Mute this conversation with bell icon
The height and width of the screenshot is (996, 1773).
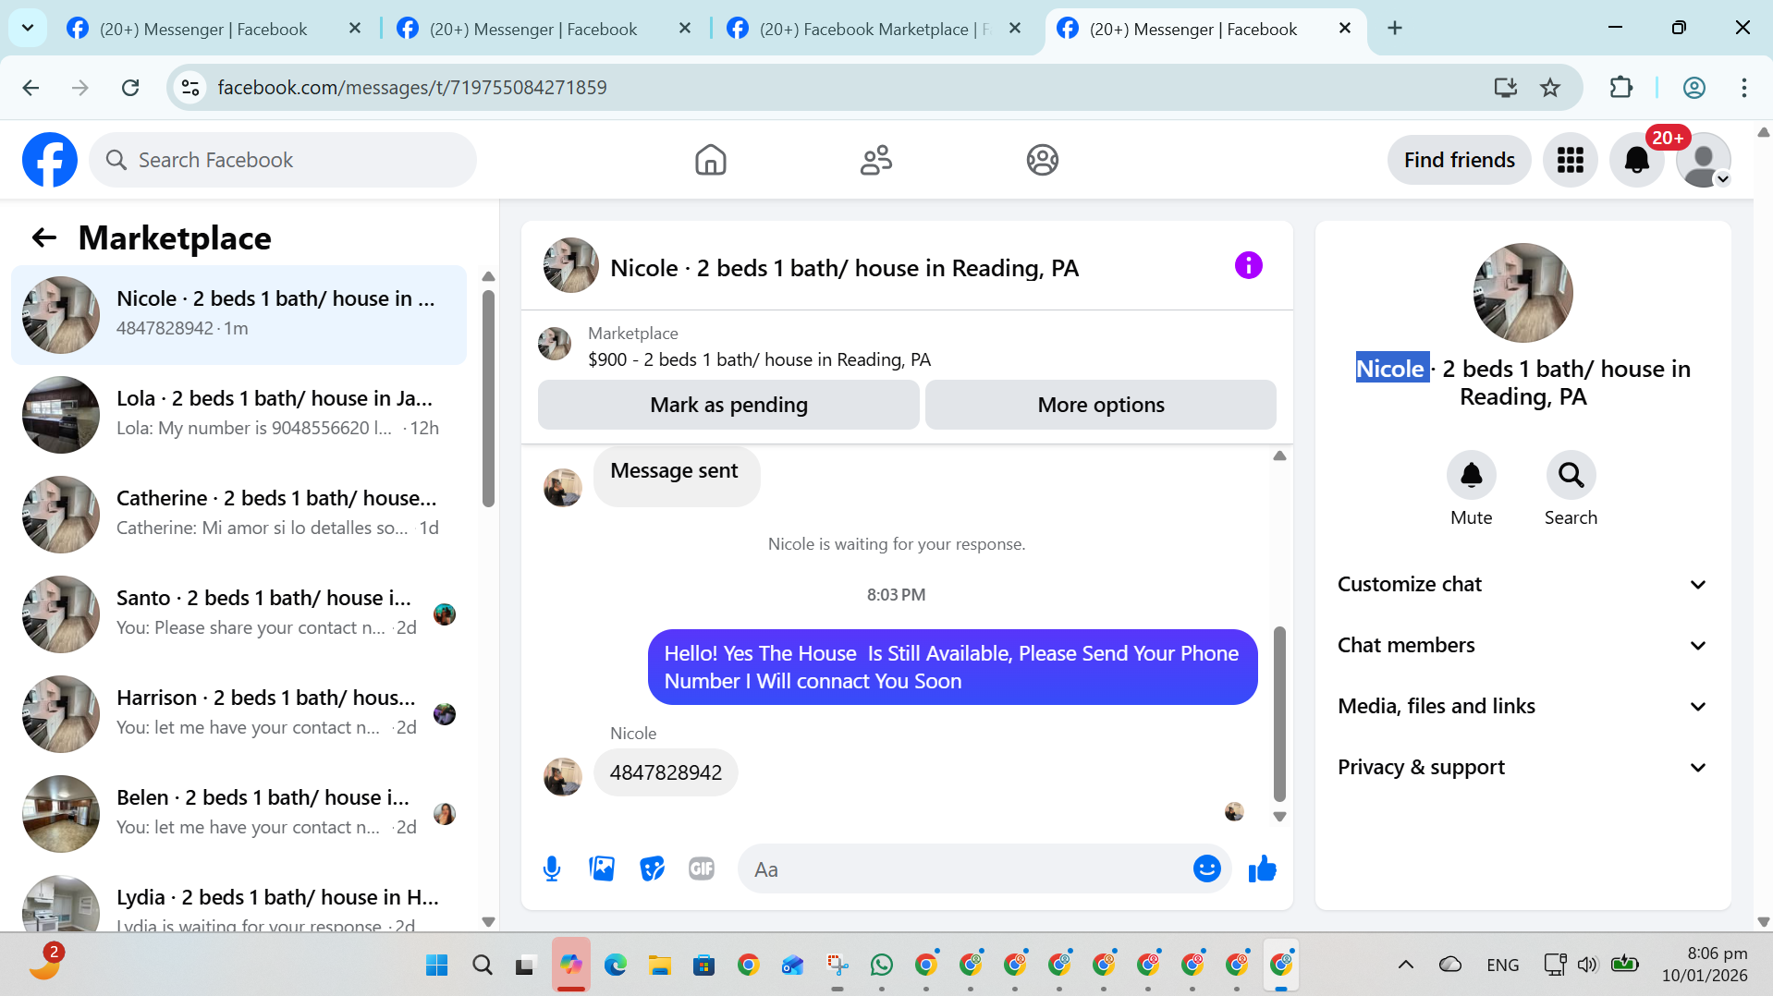pos(1471,475)
